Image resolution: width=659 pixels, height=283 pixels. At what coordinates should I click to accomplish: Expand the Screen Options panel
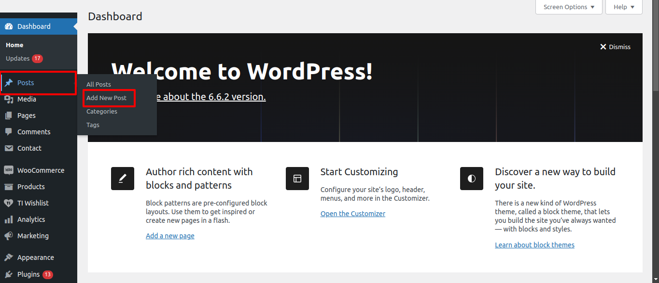pyautogui.click(x=569, y=7)
